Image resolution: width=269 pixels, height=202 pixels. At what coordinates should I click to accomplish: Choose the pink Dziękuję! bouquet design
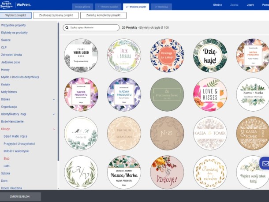point(167,172)
